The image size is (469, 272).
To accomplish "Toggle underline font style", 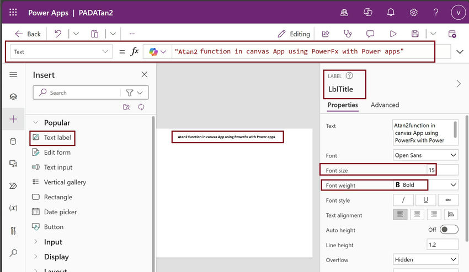I will [x=425, y=200].
